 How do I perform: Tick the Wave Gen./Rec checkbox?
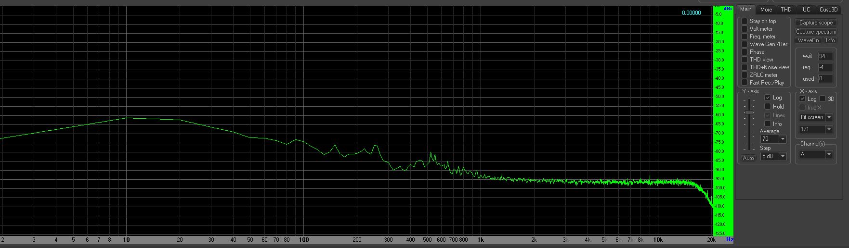coord(745,44)
